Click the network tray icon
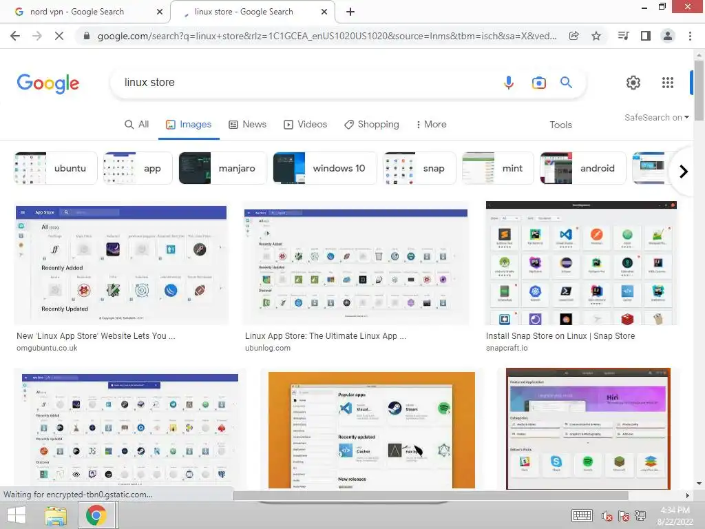705x529 pixels. click(x=640, y=516)
